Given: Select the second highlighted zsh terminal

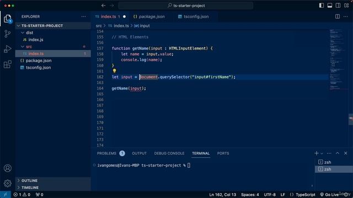Looking at the screenshot, I should (x=334, y=169).
